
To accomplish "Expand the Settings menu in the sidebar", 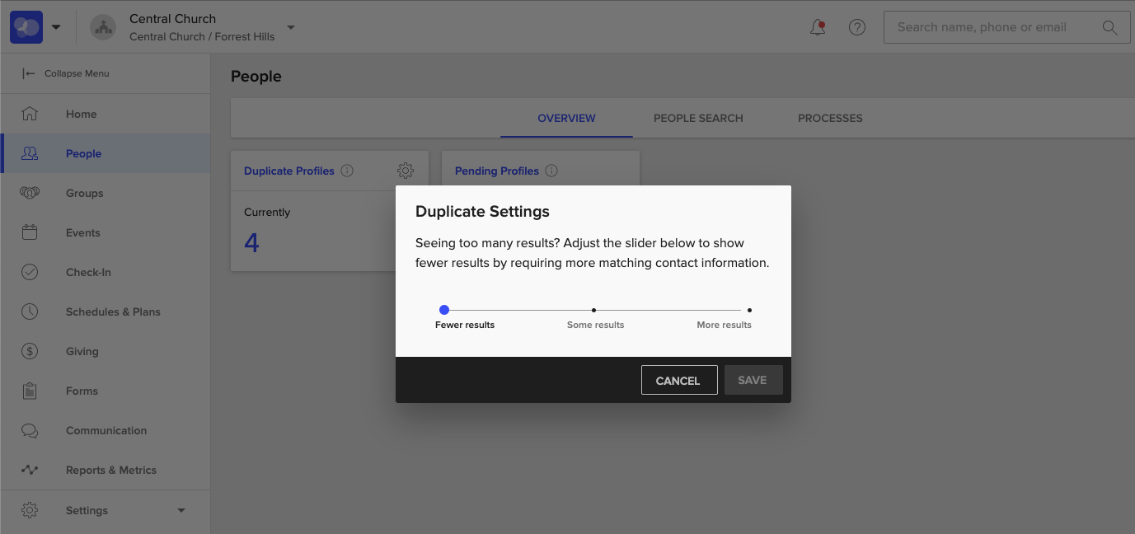I will pos(181,510).
